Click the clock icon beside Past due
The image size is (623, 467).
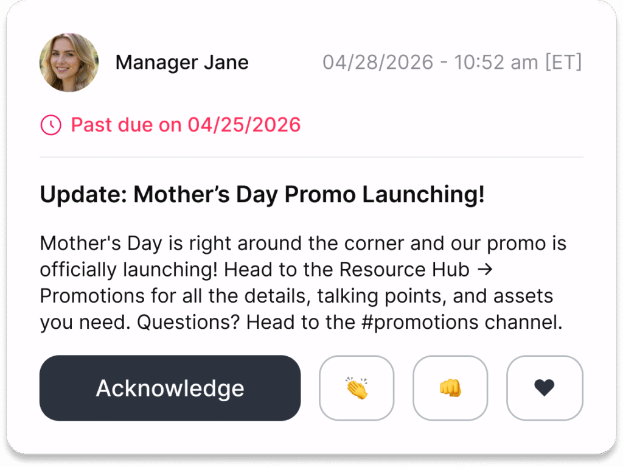tap(50, 125)
